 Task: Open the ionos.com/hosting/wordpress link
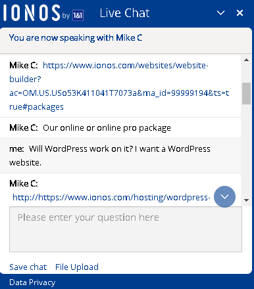coord(111,197)
